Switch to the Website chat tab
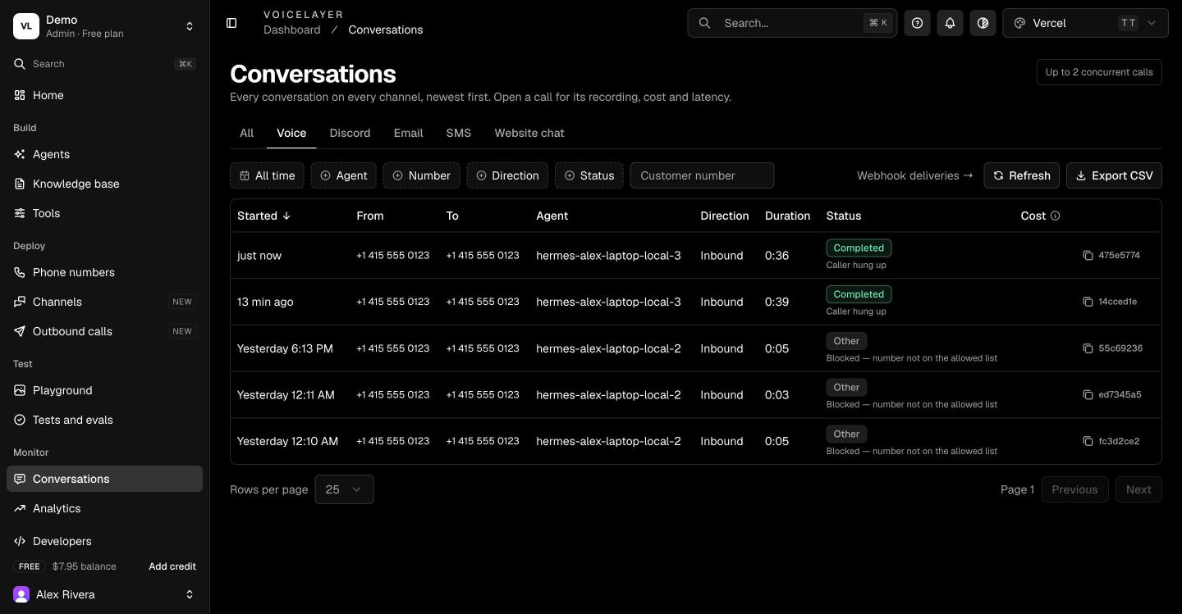Image resolution: width=1182 pixels, height=614 pixels. (529, 133)
